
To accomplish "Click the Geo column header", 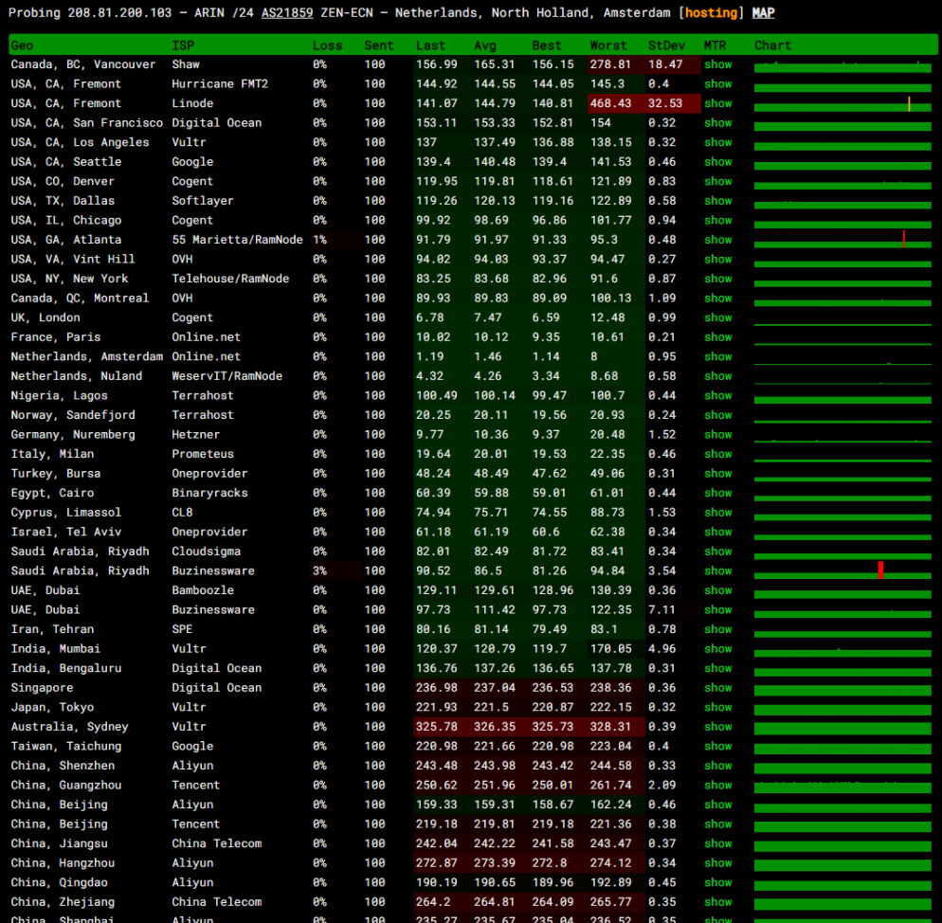I will coord(22,45).
